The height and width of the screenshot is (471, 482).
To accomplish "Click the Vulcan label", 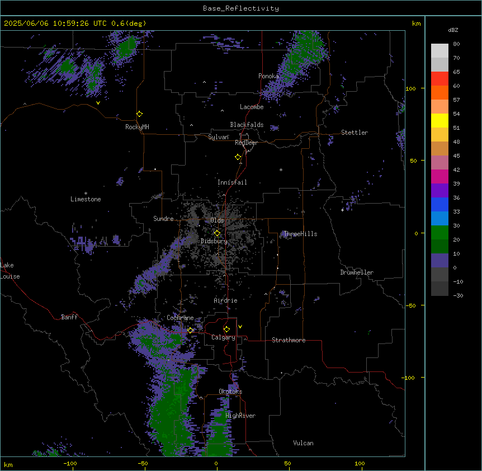I will 303,443.
